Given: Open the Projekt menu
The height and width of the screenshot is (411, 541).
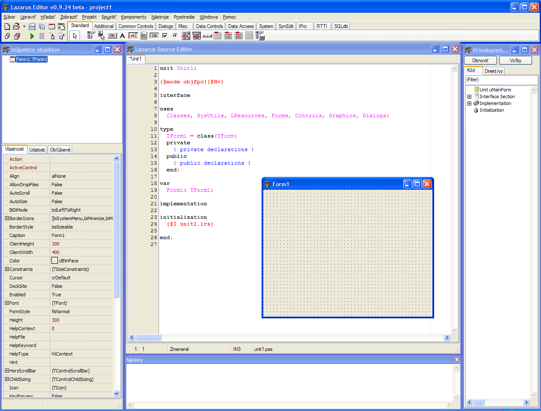Looking at the screenshot, I should click(90, 17).
